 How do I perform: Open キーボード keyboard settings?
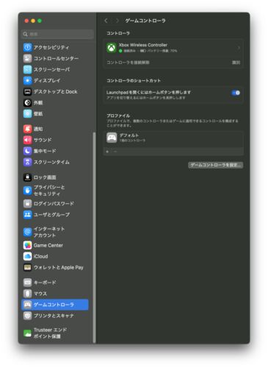coord(40,283)
